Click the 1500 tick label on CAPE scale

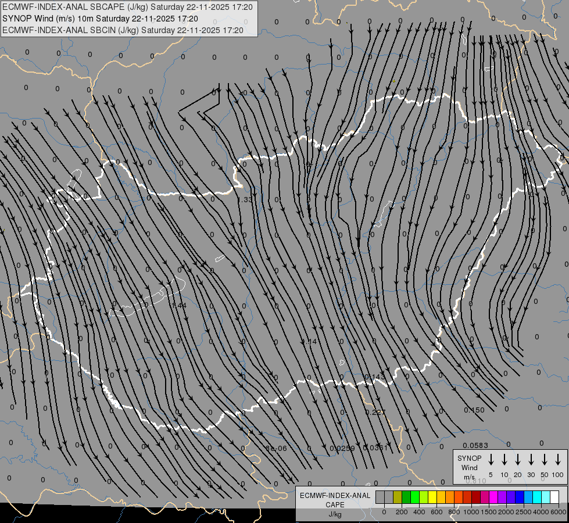click(489, 512)
